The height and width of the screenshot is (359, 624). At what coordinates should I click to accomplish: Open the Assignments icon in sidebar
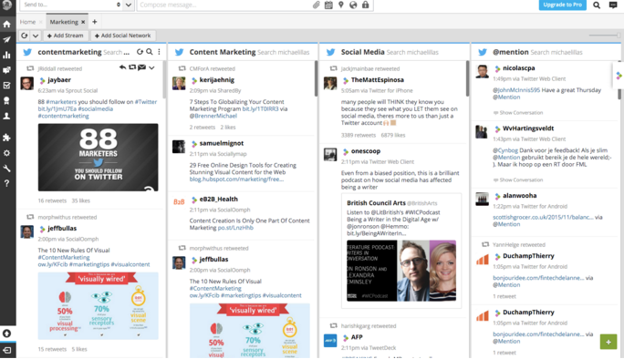6,70
